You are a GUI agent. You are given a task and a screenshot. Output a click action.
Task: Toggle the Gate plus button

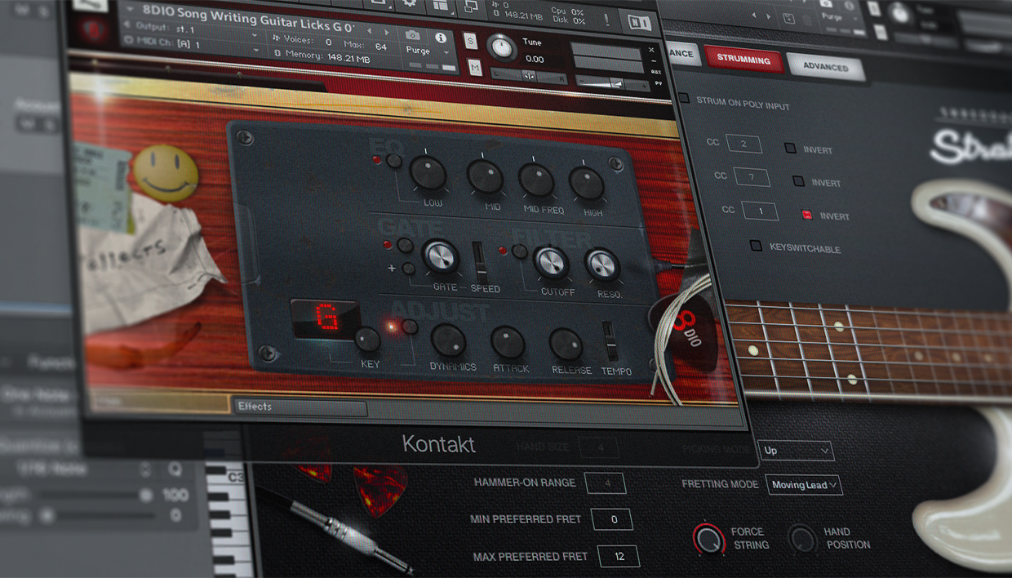click(x=409, y=268)
